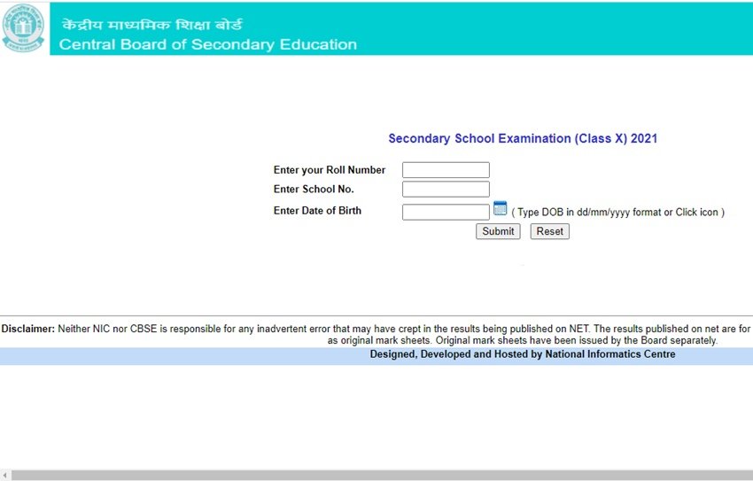Focus the Roll Number input field
Viewport: 753px width, 481px height.
point(446,170)
